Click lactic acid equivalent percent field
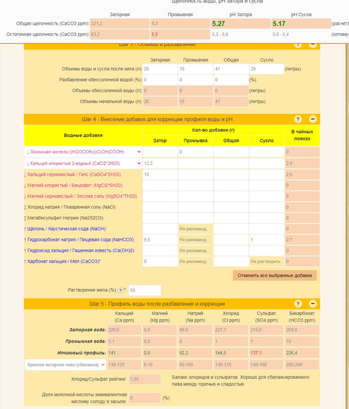This screenshot has width=349, height=409. click(144, 397)
